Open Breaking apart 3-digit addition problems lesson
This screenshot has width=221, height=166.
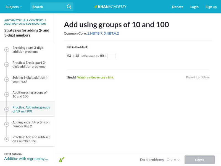[x=28, y=50]
